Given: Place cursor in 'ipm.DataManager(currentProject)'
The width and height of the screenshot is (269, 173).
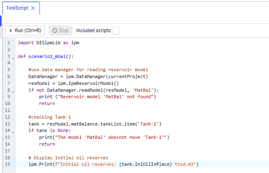Looking at the screenshot, I should [x=107, y=76].
